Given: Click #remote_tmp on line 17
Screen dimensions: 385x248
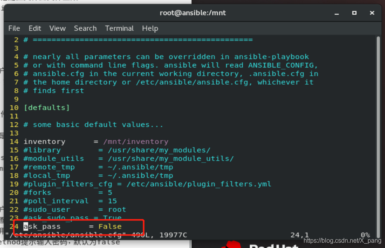Looking at the screenshot, I should pos(49,167).
